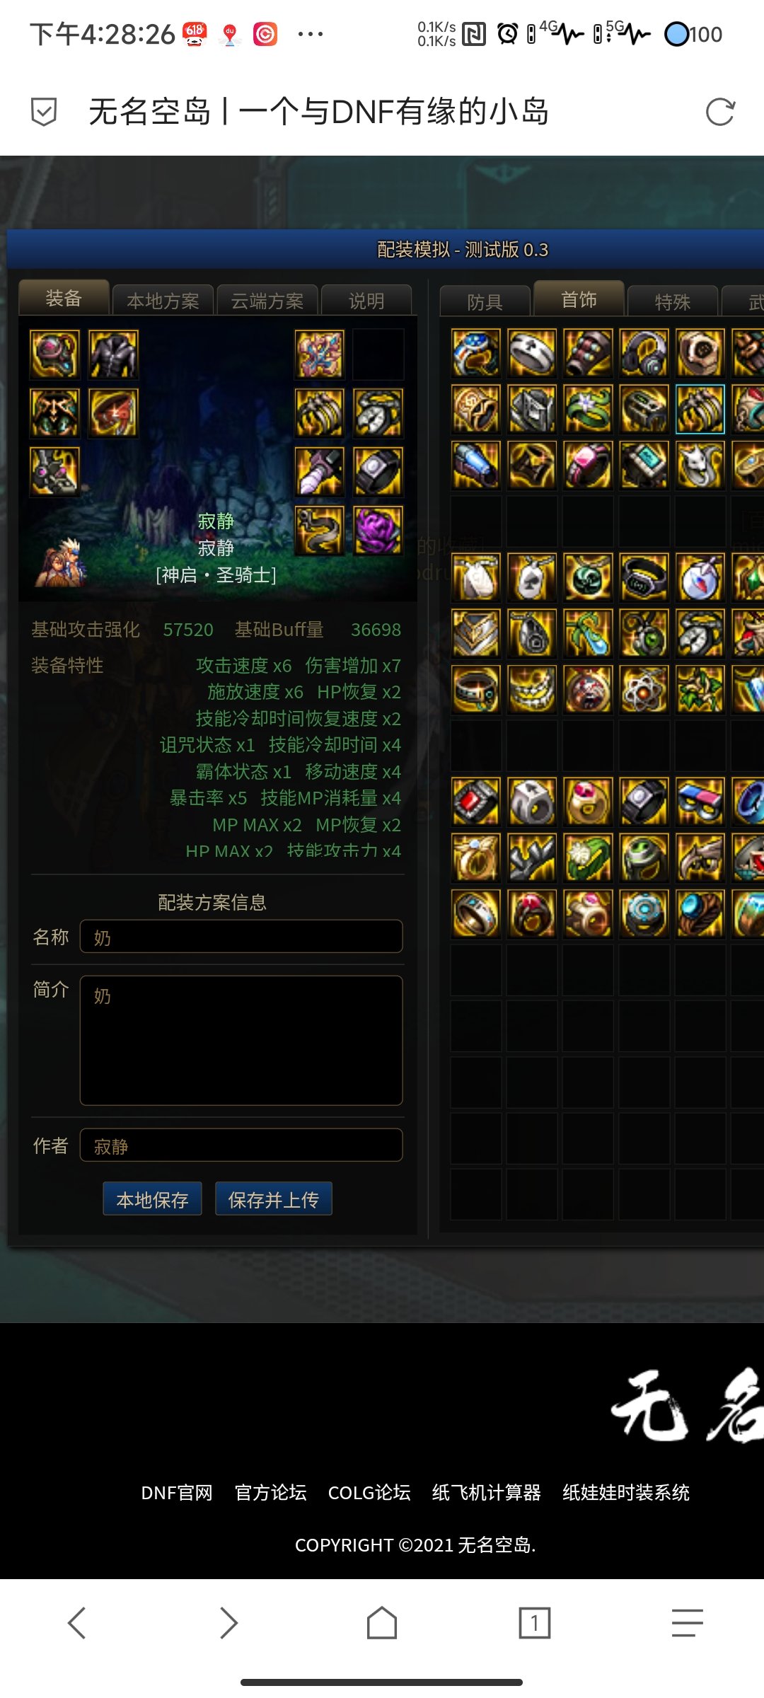Click the 保存并上传 button
Image resolution: width=764 pixels, height=1698 pixels.
[274, 1199]
